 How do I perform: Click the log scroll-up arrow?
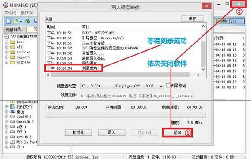click(x=203, y=26)
